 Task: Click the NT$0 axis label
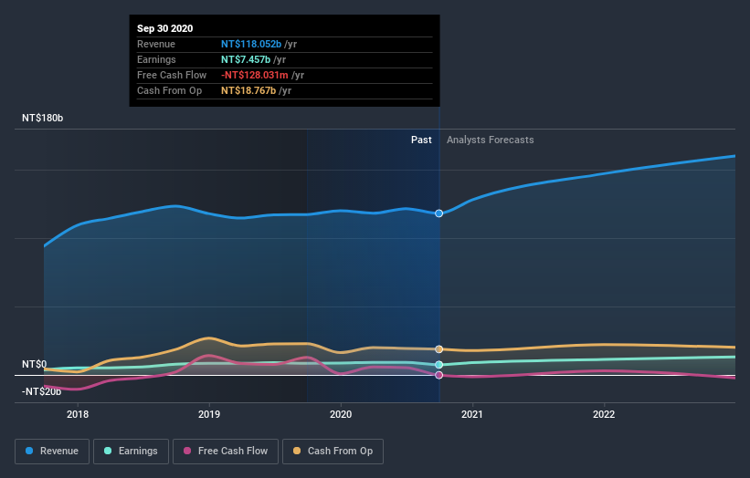(x=35, y=364)
